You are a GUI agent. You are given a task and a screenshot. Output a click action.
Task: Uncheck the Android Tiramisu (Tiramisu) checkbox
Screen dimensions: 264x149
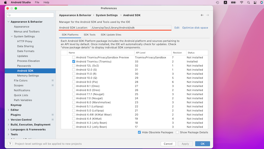point(74,61)
